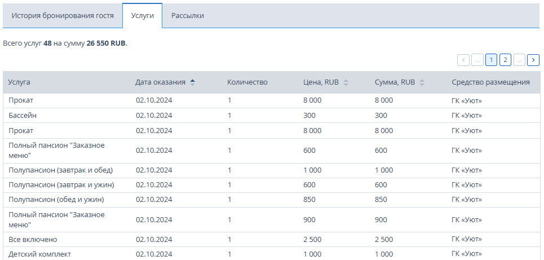Open the История бронирования гостя tab
Screen dimensions: 544x260
pyautogui.click(x=63, y=16)
